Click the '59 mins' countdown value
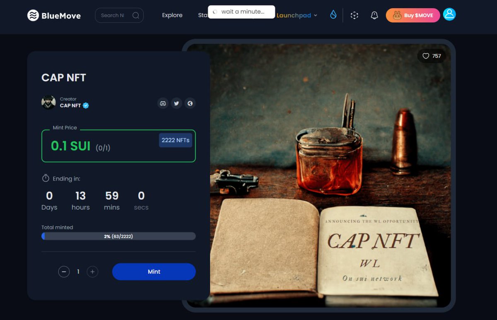497x320 pixels. pos(112,201)
